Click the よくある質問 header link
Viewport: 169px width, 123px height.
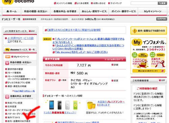click(81, 3)
